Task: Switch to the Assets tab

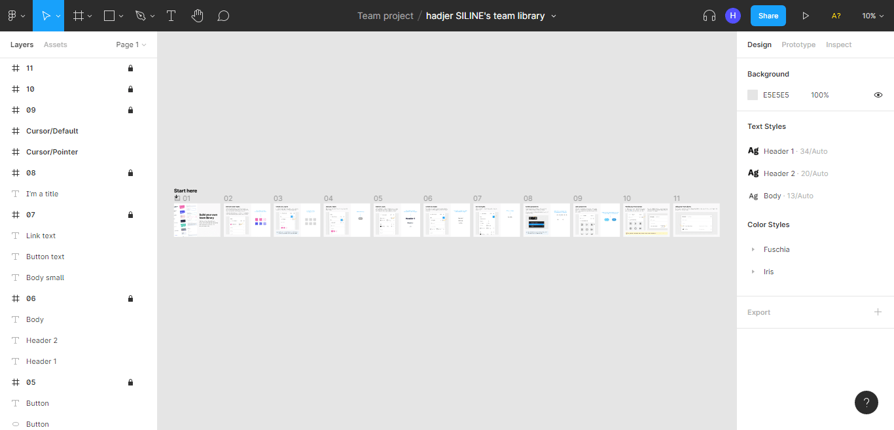Action: tap(55, 44)
